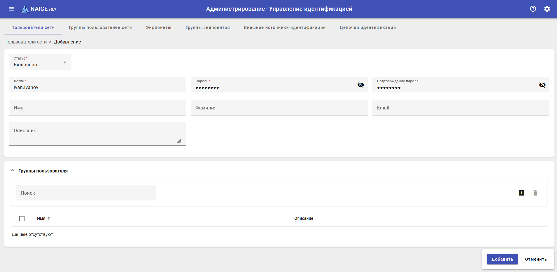This screenshot has width=557, height=272.
Task: Collapse the Группы пользователя section
Action: (13, 171)
